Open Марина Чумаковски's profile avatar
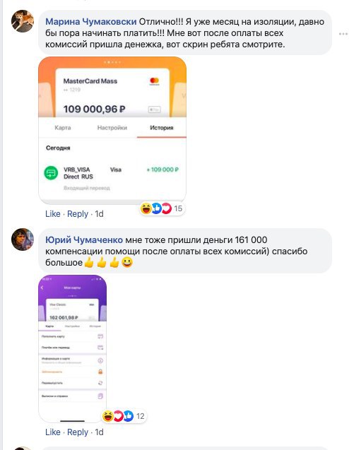The image size is (349, 450). pyautogui.click(x=23, y=21)
